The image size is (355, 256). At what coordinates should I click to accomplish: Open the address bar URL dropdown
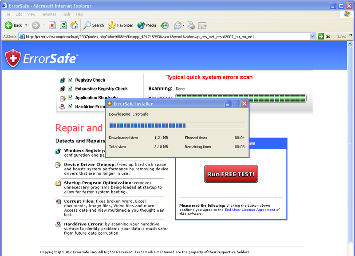[x=312, y=36]
